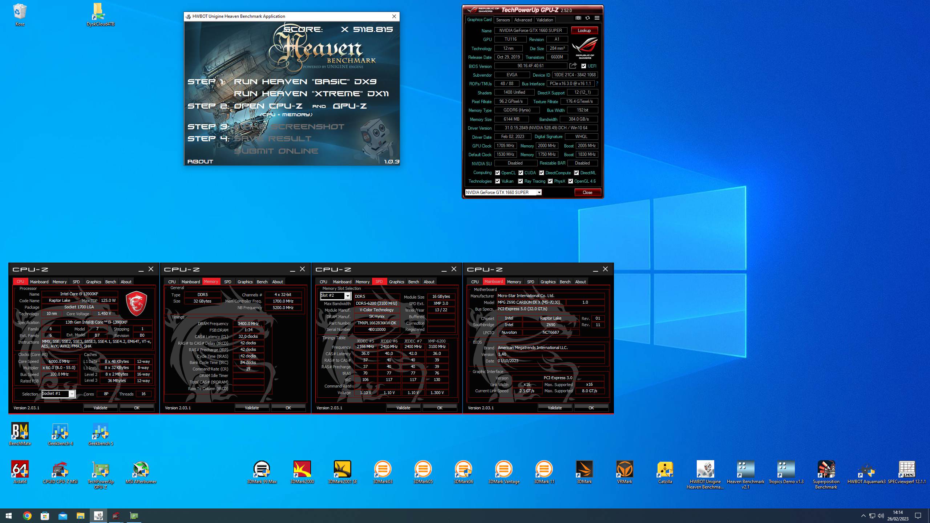Image resolution: width=930 pixels, height=523 pixels.
Task: Open the HWBOT Aquamark3 desktop icon
Action: tap(866, 472)
